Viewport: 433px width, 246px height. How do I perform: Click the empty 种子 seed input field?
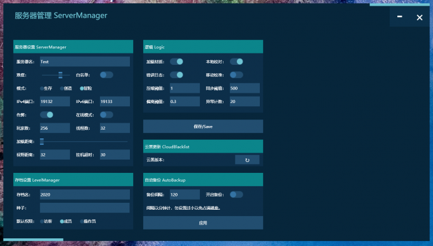point(85,208)
